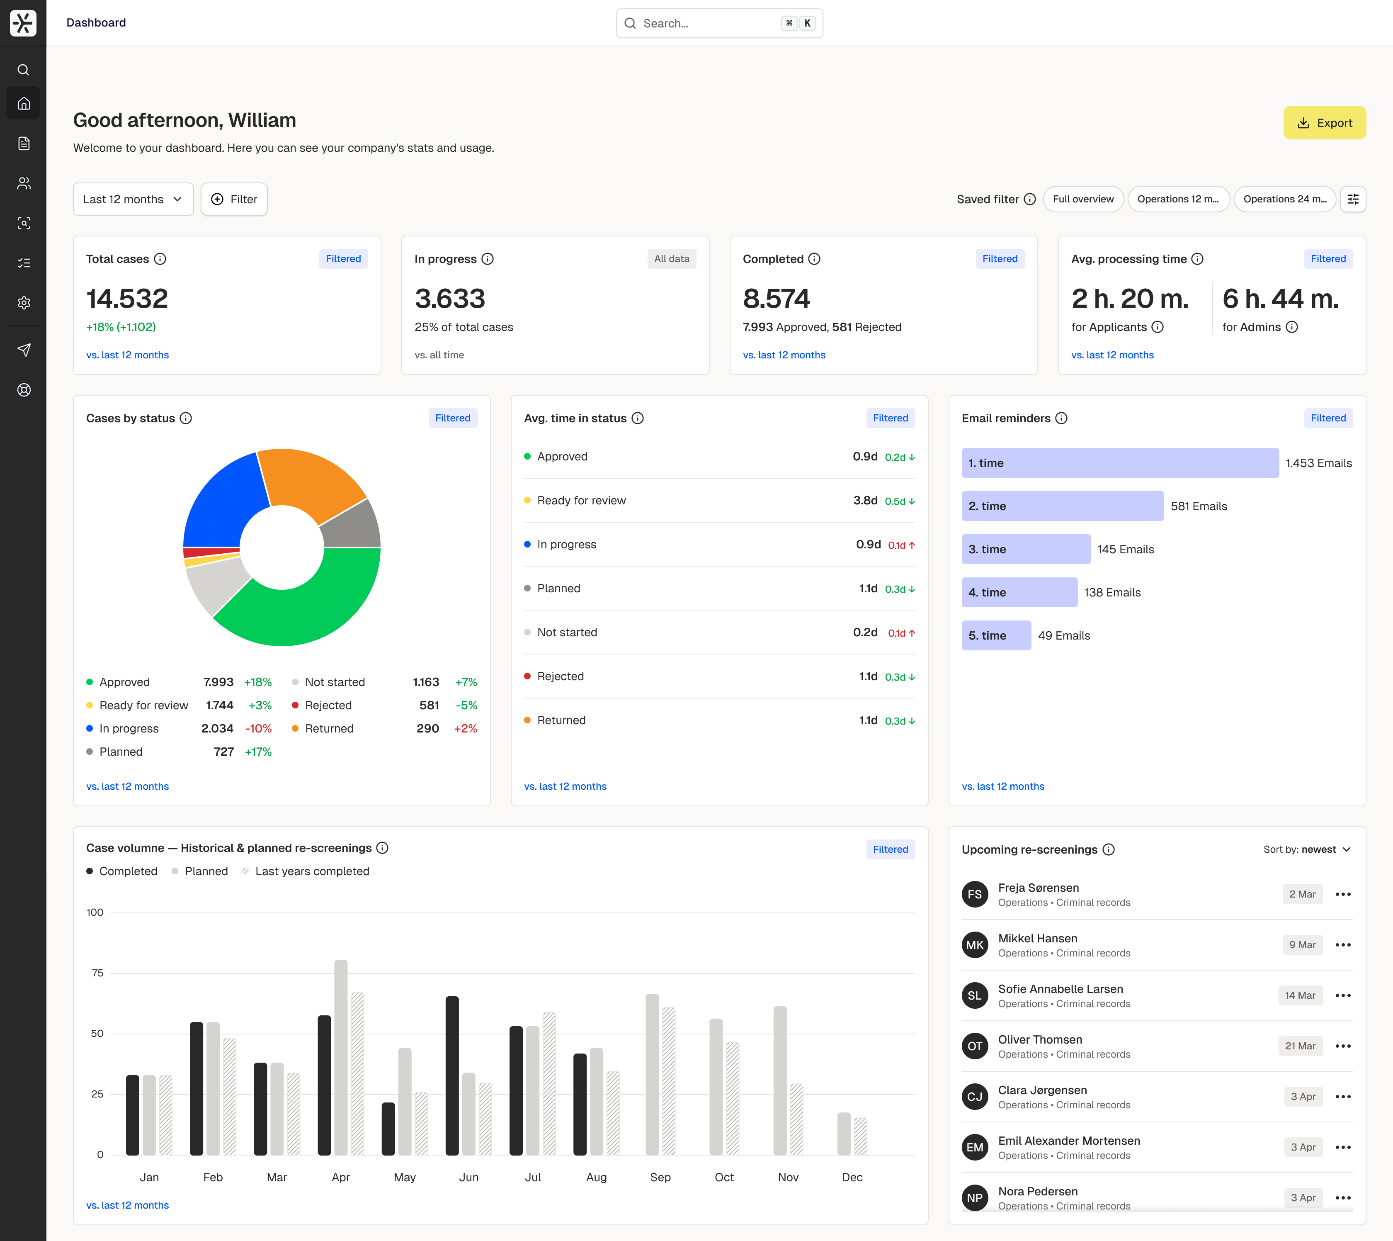Open options menu for Freja Sørensen
Image resolution: width=1393 pixels, height=1241 pixels.
[1342, 895]
